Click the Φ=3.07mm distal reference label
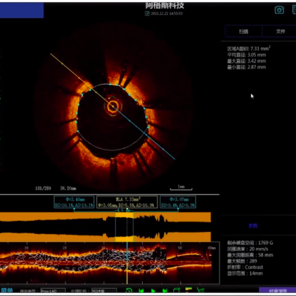The width and height of the screenshot is (296, 296). pos(178,202)
